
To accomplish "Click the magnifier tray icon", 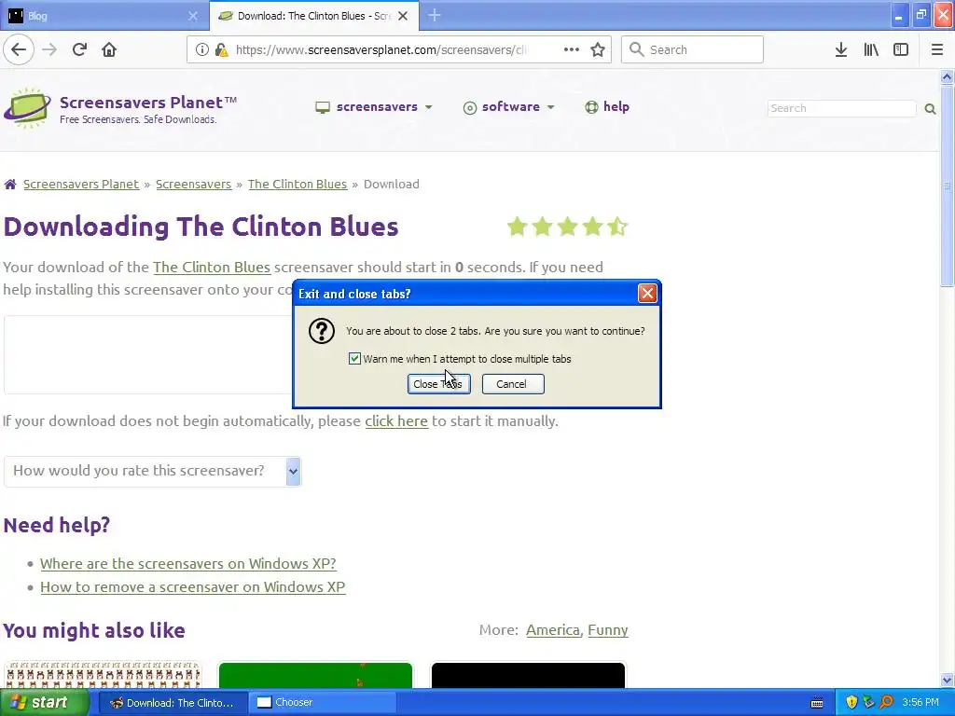I will pyautogui.click(x=887, y=702).
